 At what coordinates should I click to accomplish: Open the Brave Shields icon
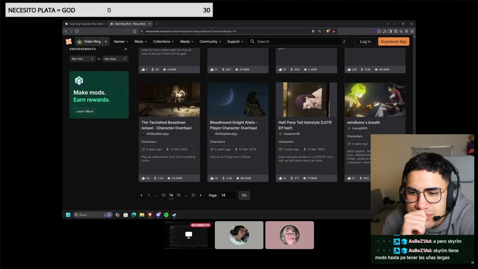328,31
